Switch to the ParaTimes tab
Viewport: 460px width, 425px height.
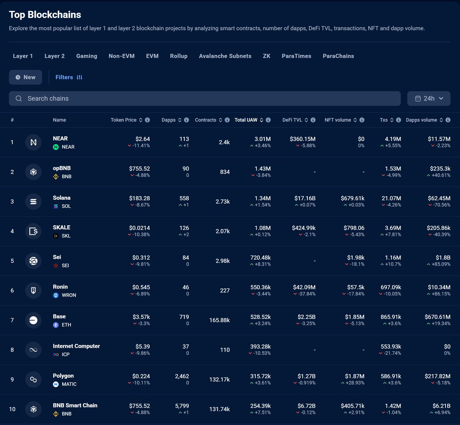coord(296,56)
